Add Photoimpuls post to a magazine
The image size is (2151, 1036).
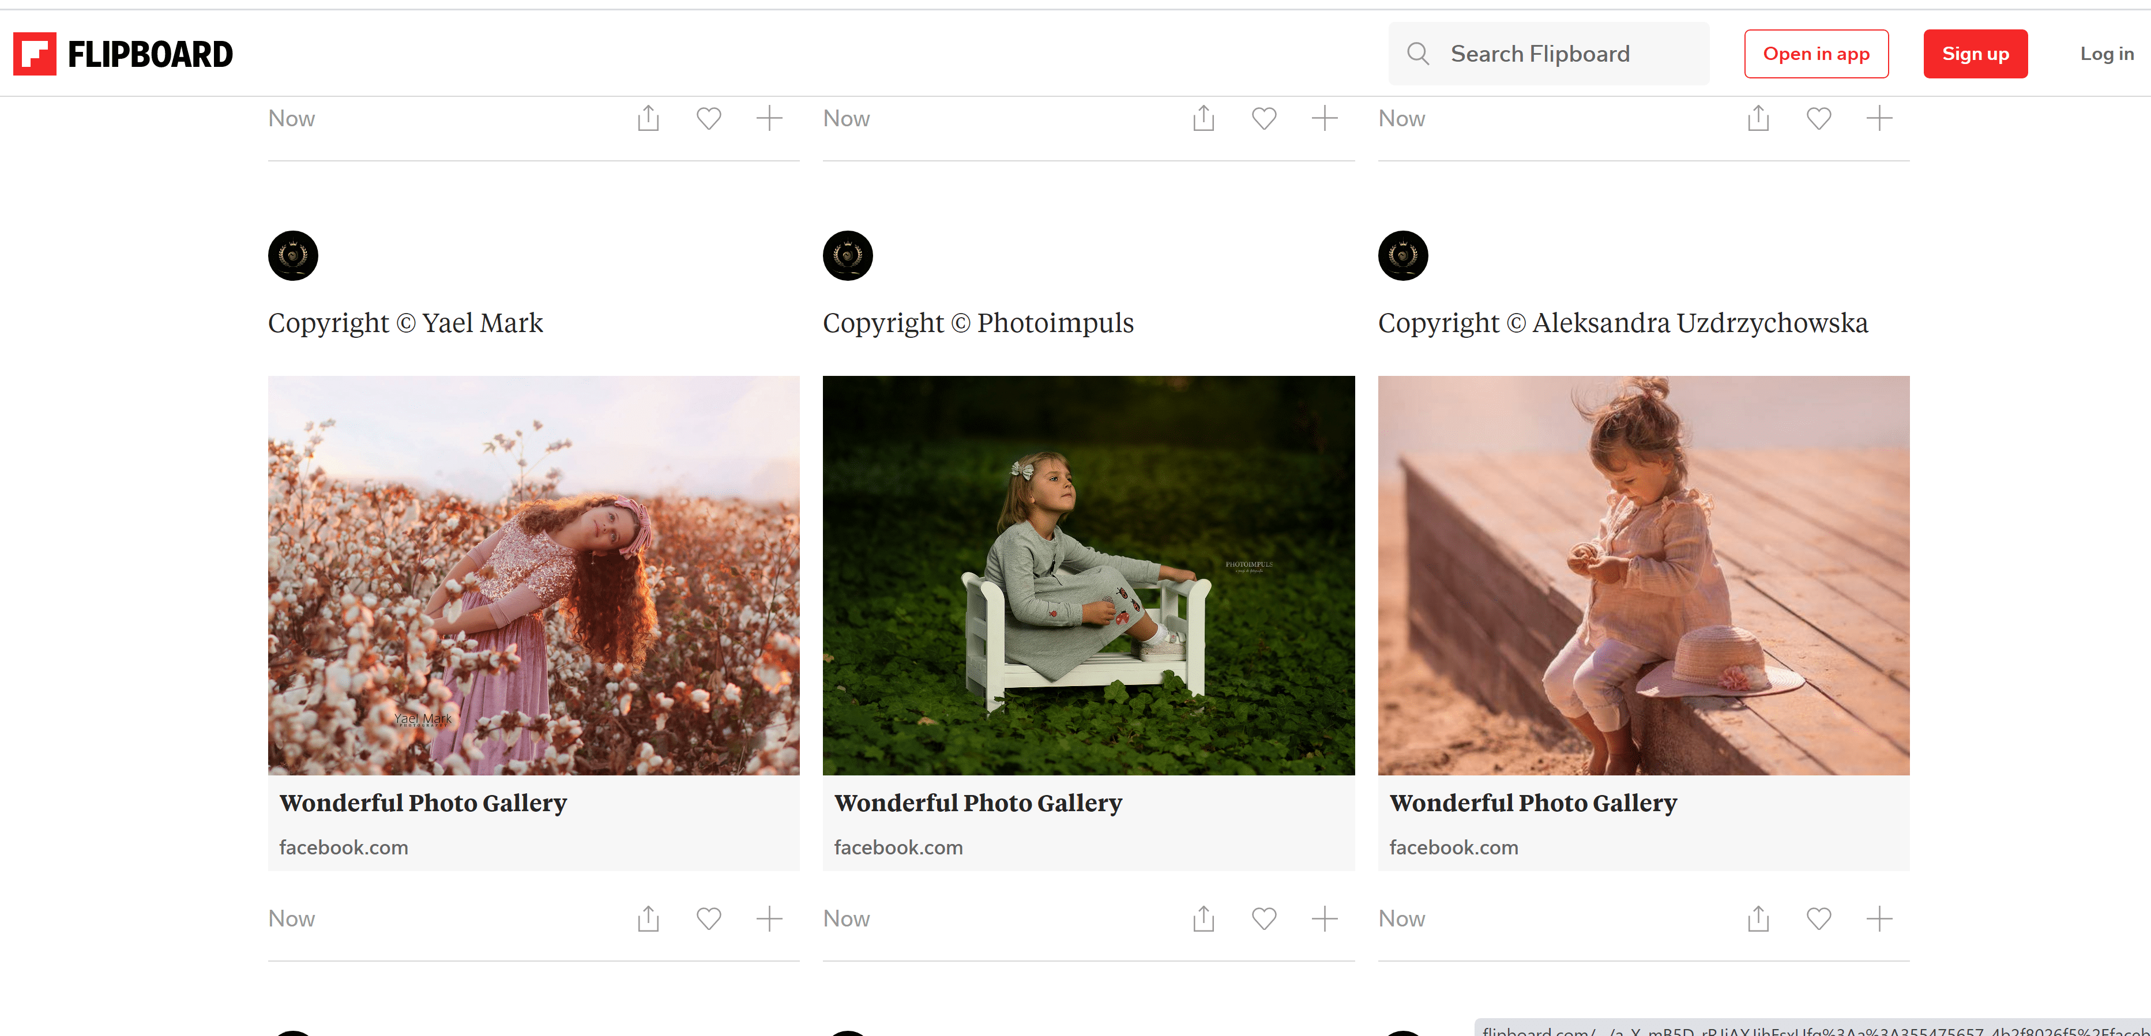(x=1324, y=919)
